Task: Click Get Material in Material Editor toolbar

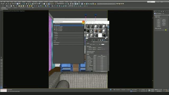Action: click(x=87, y=40)
